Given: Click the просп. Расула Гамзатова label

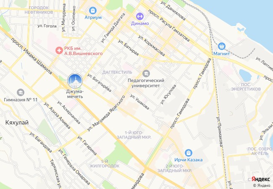Looking at the screenshot, I should pos(169,25).
